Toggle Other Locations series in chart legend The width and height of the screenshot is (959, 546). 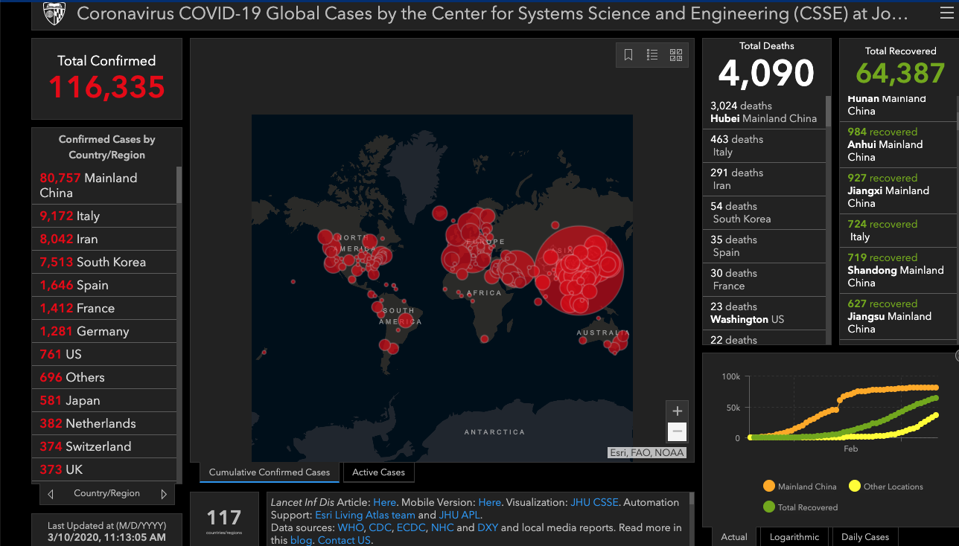point(855,486)
